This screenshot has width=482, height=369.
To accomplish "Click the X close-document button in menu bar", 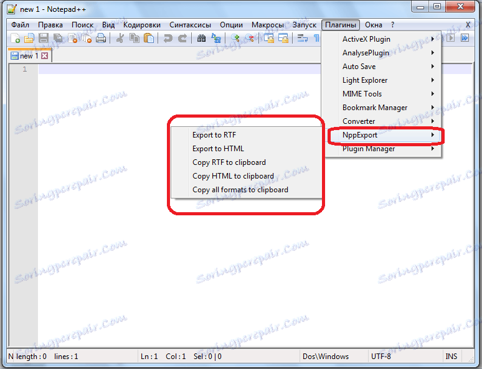I will coord(468,25).
